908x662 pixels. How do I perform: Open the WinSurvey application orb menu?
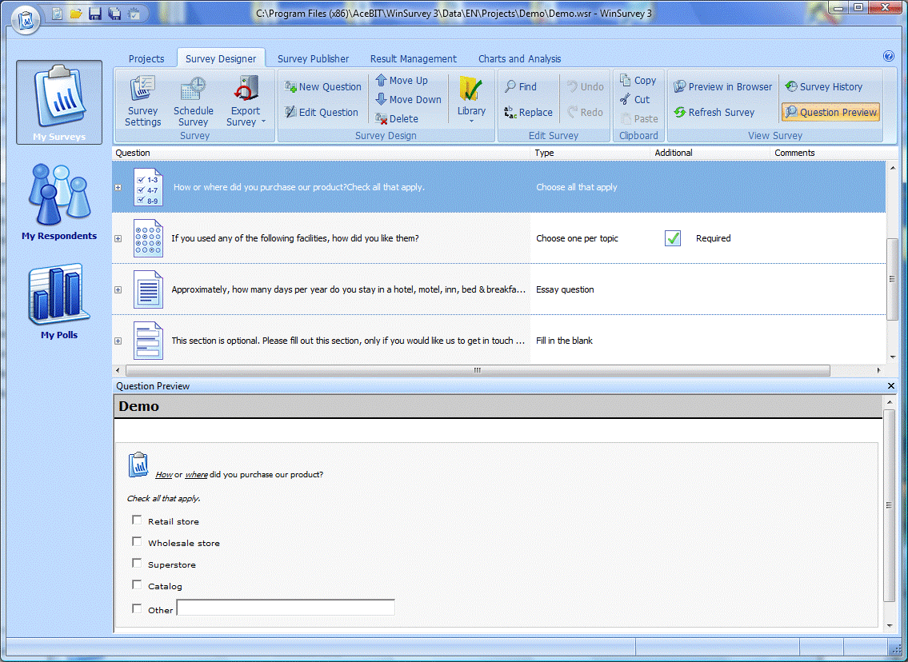pyautogui.click(x=26, y=20)
